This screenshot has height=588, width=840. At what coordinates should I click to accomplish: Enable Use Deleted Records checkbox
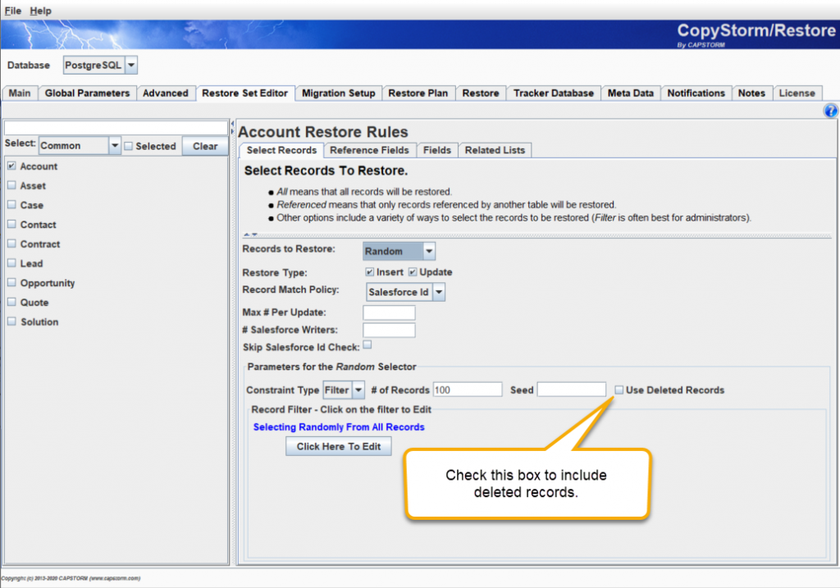[619, 390]
